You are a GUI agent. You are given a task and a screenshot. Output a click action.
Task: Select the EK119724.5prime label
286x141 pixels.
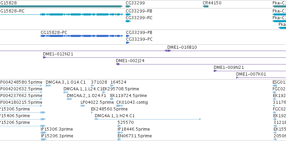128,96
